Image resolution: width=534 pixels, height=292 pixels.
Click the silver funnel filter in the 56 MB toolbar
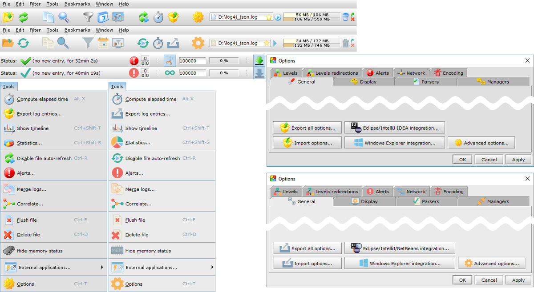[89, 17]
